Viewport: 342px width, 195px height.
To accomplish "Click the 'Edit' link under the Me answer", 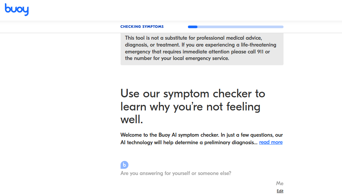I will point(280,191).
